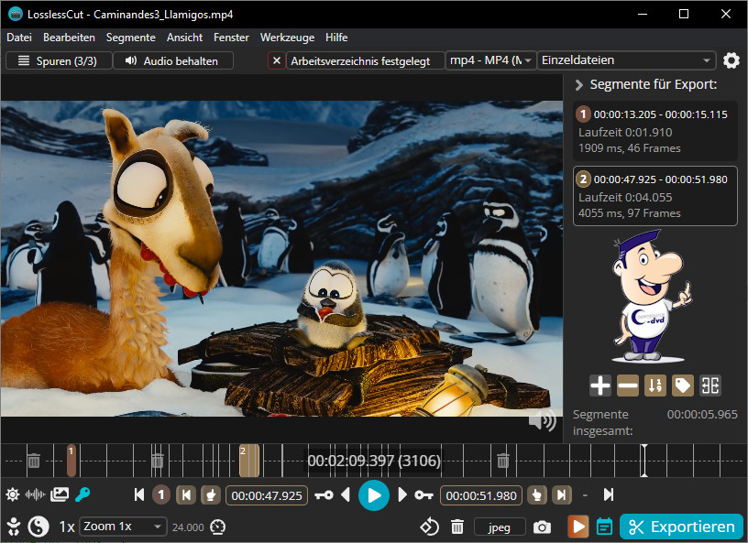Click the Exportieren button
The width and height of the screenshot is (748, 543).
tap(681, 527)
